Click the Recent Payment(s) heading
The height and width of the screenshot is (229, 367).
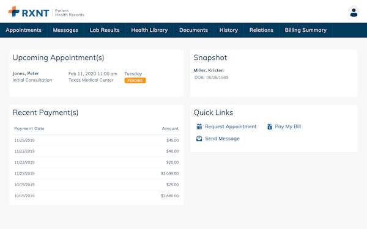[45, 112]
